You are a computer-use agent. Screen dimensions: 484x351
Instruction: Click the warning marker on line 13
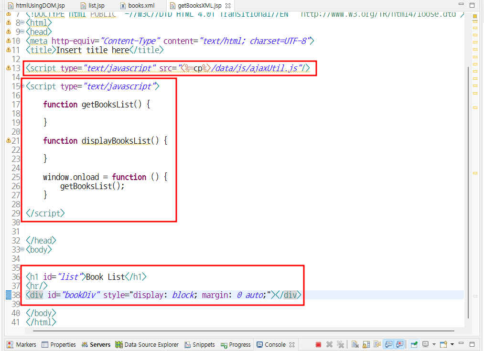[9, 67]
